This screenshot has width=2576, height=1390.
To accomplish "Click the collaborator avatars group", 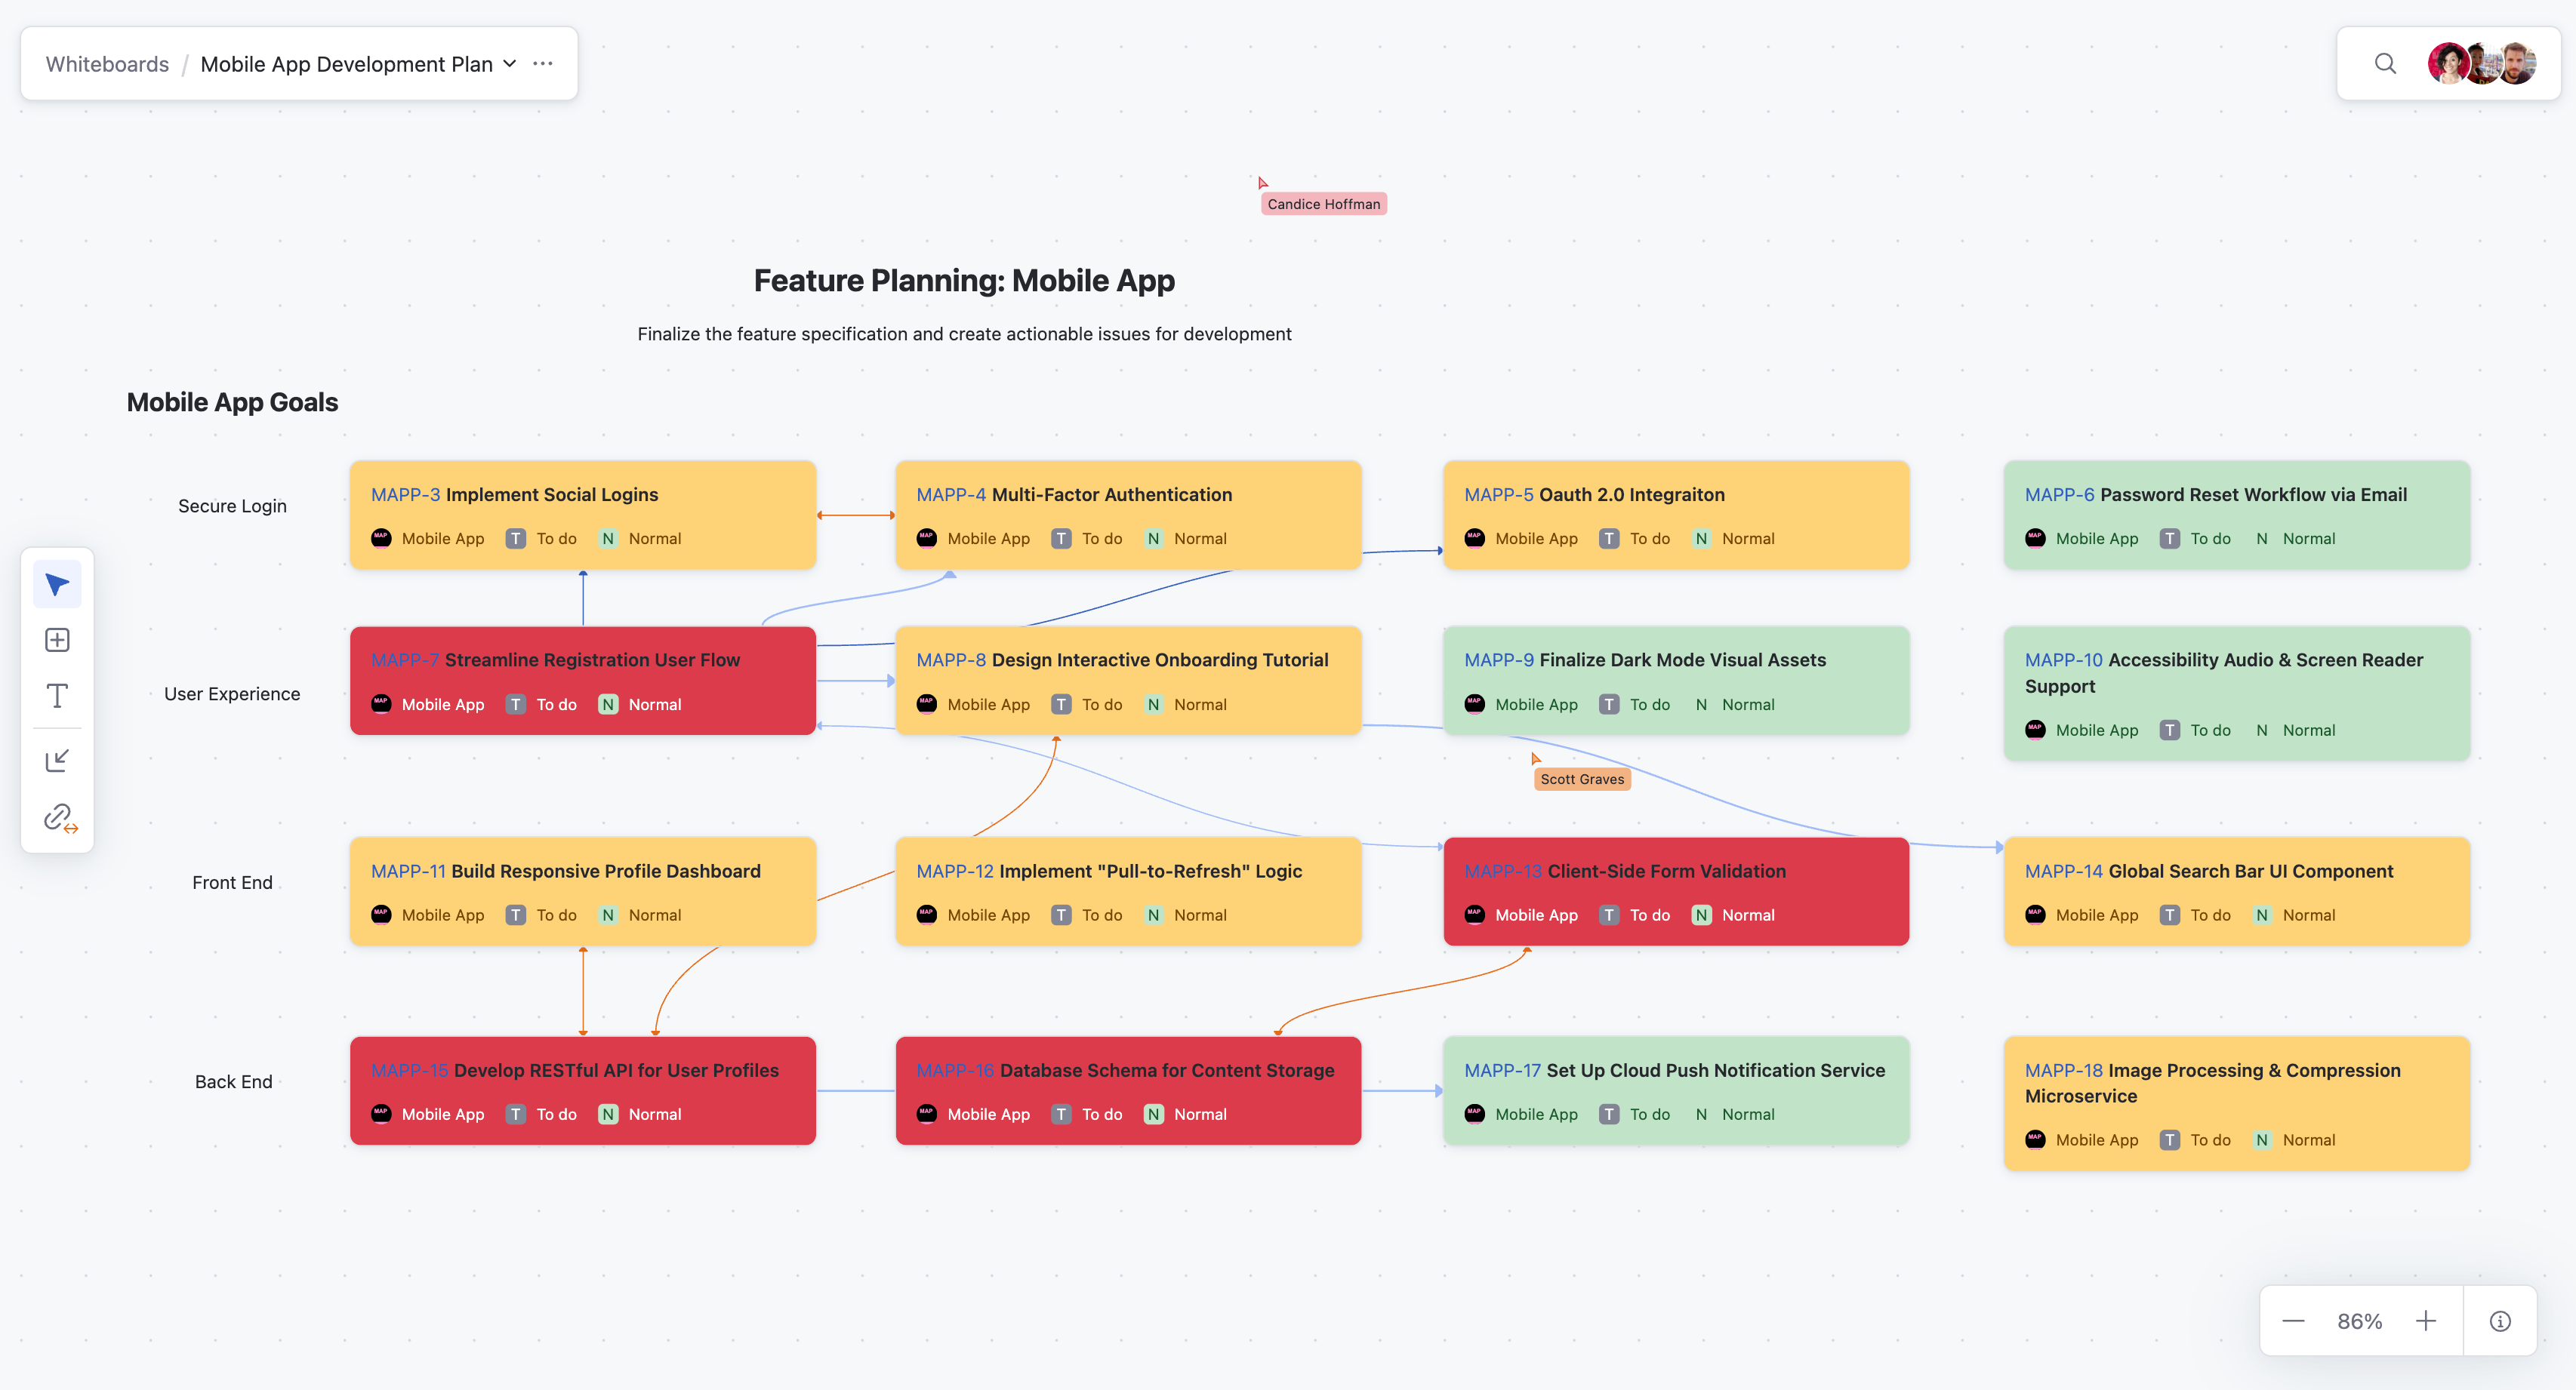I will (x=2482, y=64).
